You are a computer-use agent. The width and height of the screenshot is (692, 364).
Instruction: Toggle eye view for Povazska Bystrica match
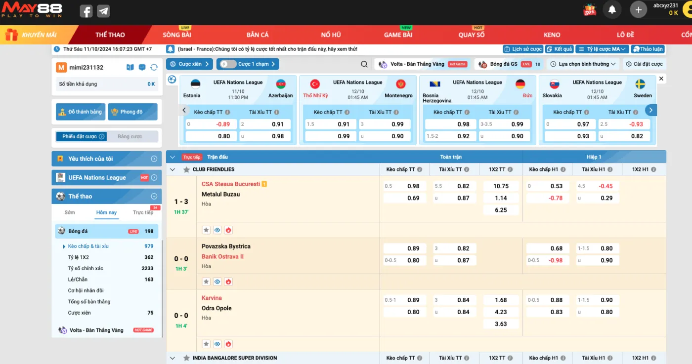coord(217,282)
